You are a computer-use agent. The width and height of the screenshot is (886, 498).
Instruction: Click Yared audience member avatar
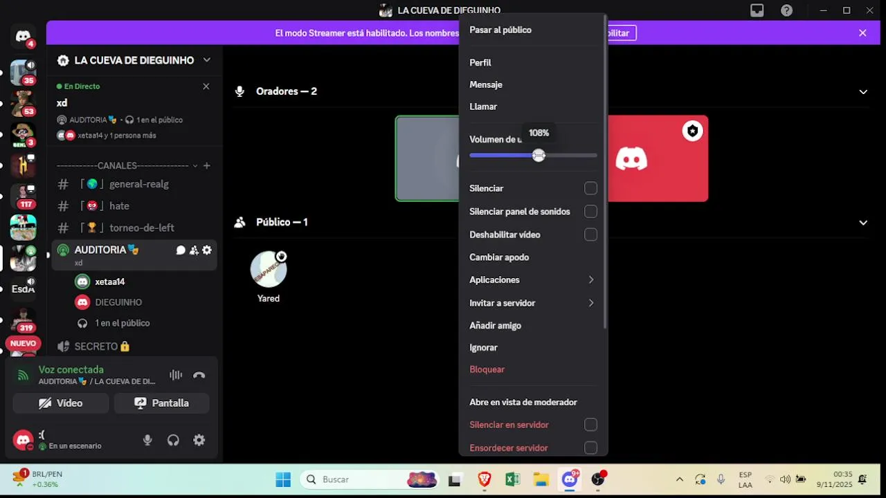pos(269,270)
